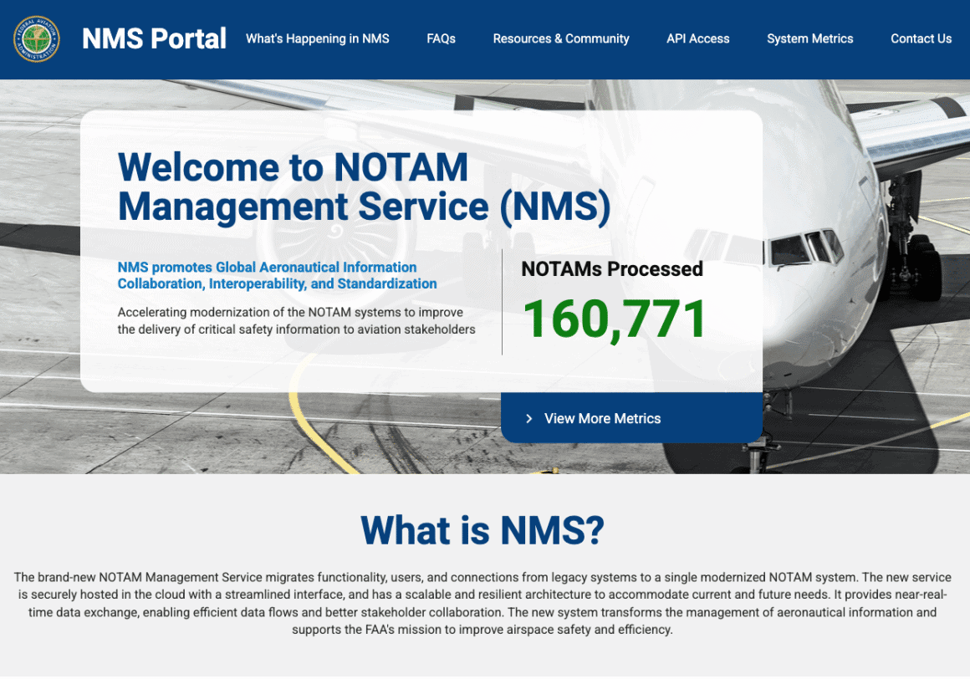
Task: Open the Contact Us page
Action: tap(921, 38)
